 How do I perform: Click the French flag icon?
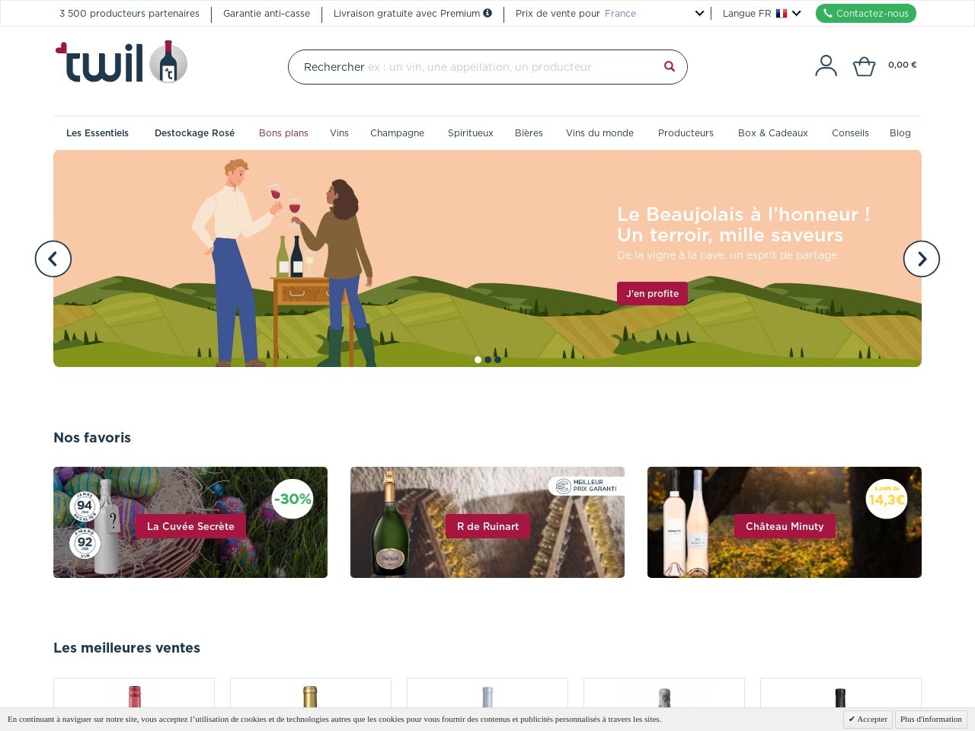[x=782, y=13]
